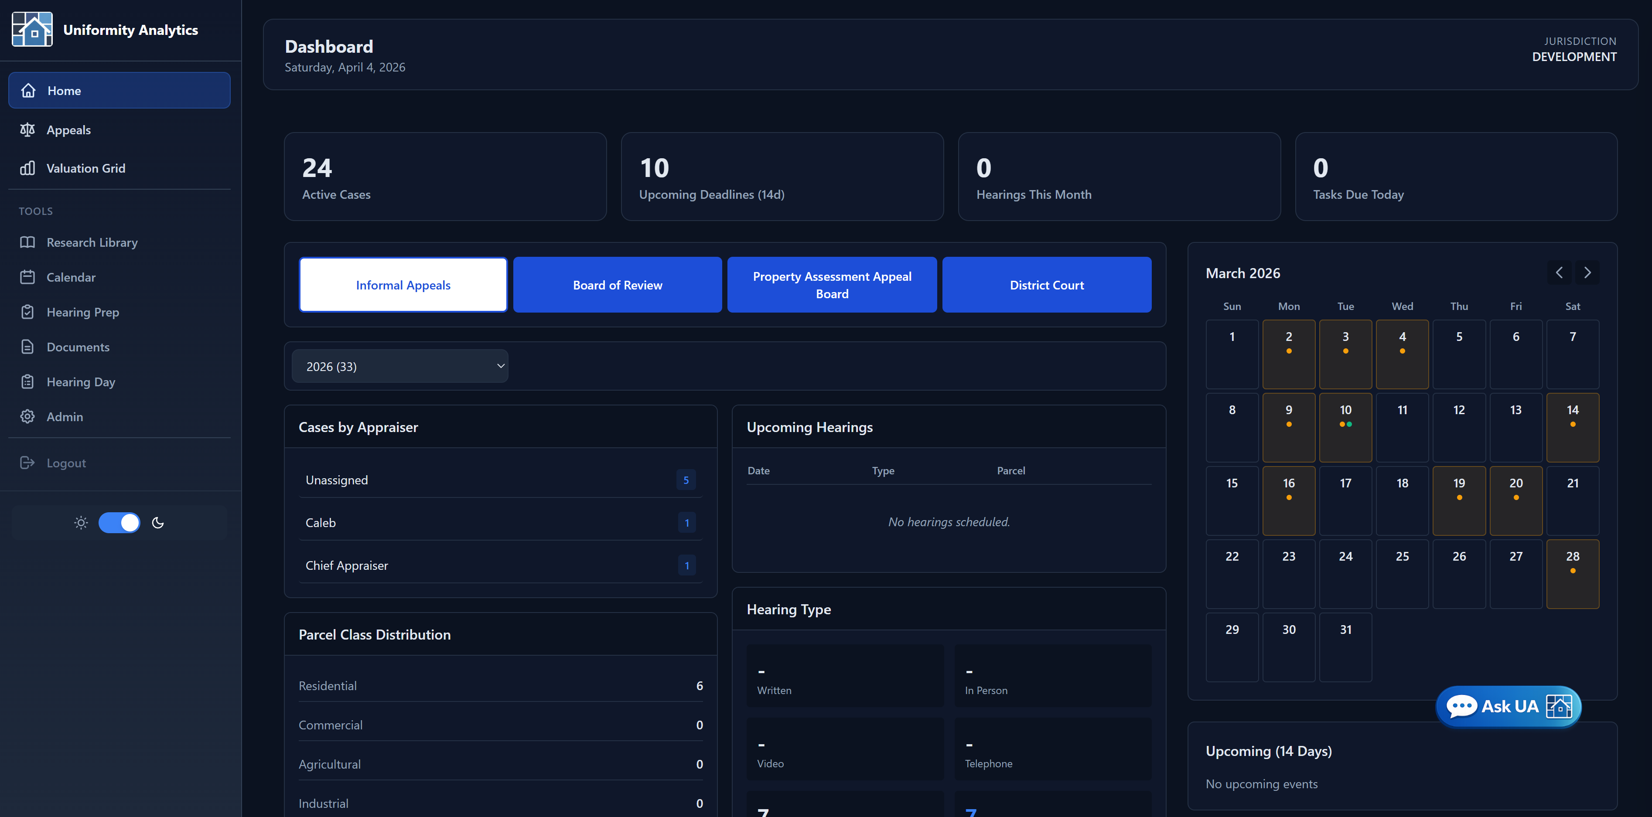Open the Documents section
This screenshot has height=817, width=1652.
pyautogui.click(x=78, y=347)
